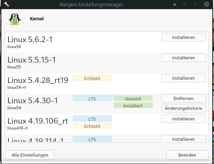Click the Tux penguin Kernel icon

click(x=14, y=19)
